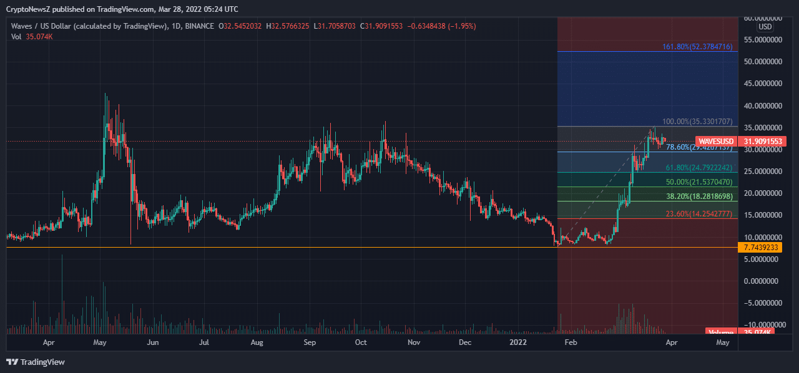
Task: Click the 50.00% Fibonacci retracement label
Action: 699,182
